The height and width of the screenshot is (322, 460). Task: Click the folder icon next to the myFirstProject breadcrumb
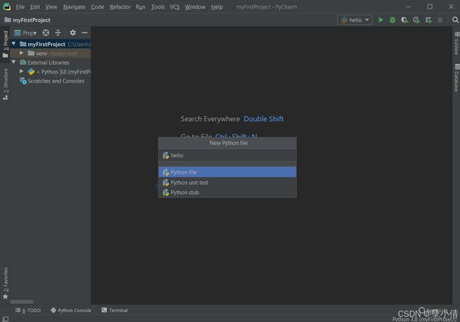coord(8,20)
